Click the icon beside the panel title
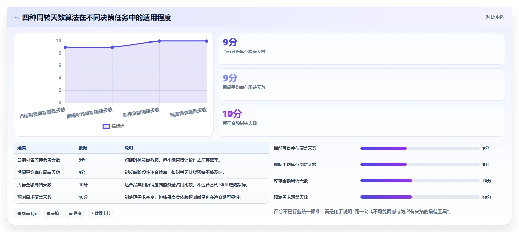The width and height of the screenshot is (519, 232). [x=17, y=18]
